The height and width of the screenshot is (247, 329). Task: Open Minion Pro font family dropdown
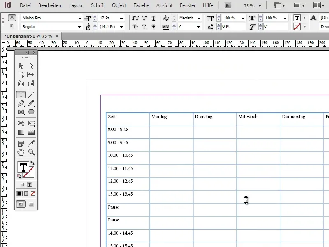(x=79, y=18)
